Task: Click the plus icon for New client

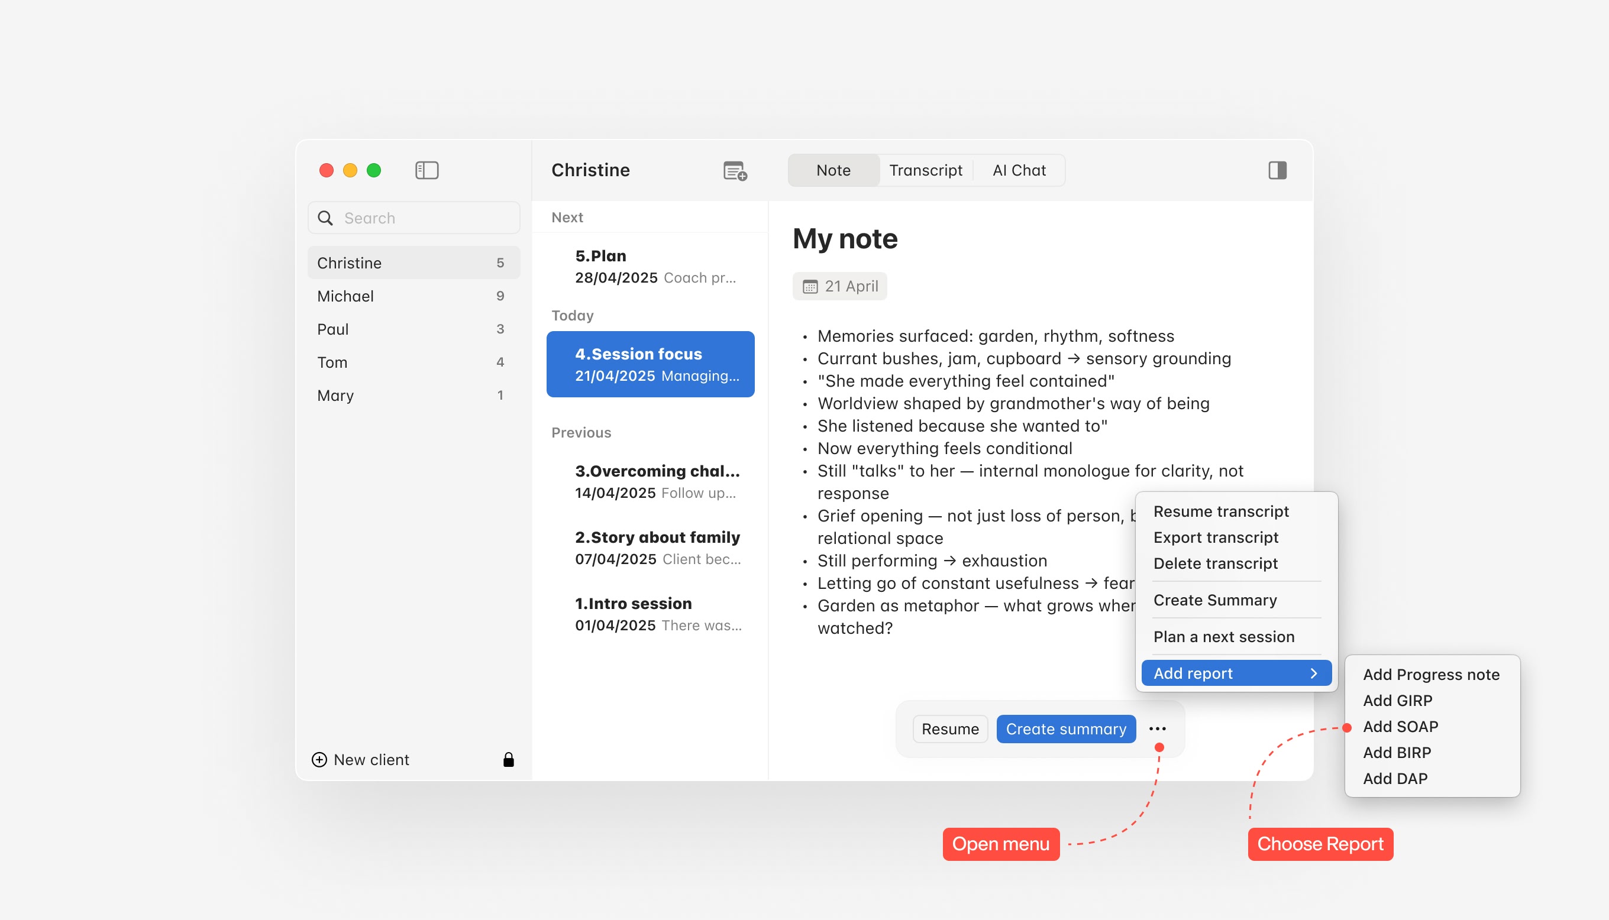Action: click(x=319, y=760)
